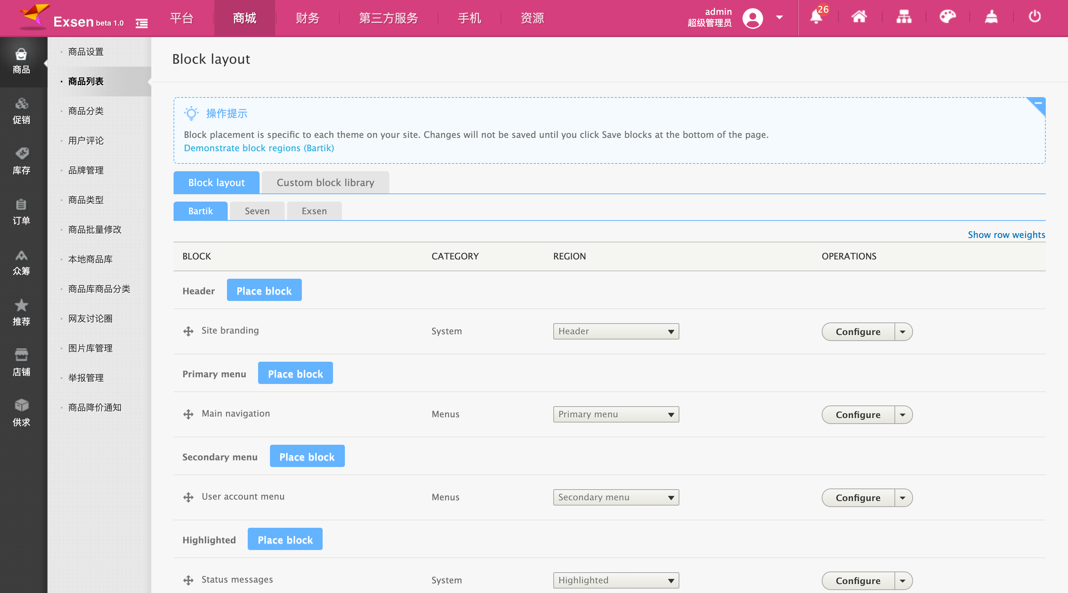1068x593 pixels.
Task: Open 图片库管理 in the submenu
Action: click(90, 348)
